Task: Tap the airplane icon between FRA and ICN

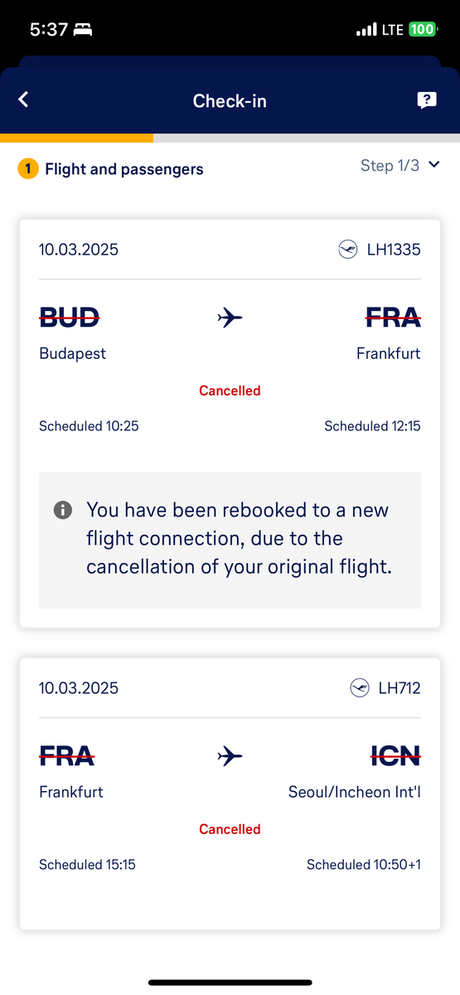Action: 230,755
